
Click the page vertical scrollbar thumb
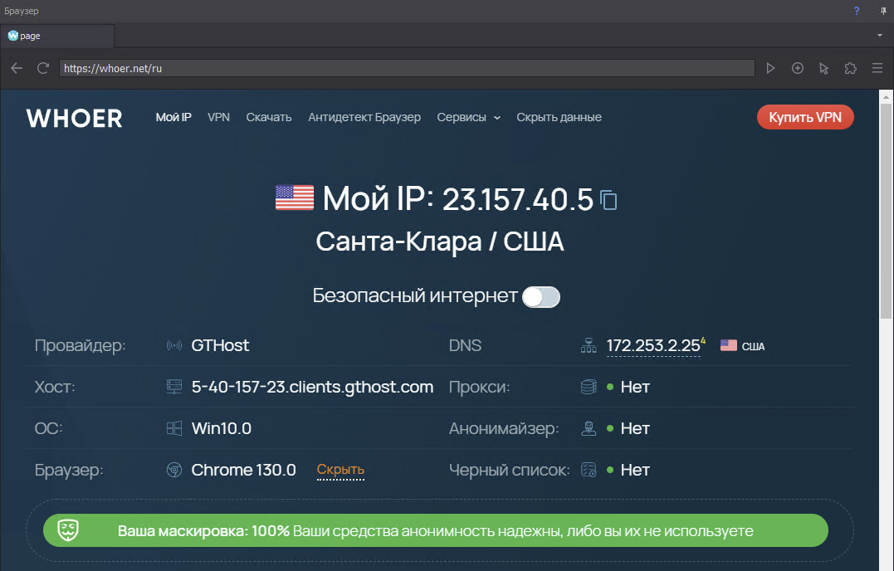click(x=886, y=211)
